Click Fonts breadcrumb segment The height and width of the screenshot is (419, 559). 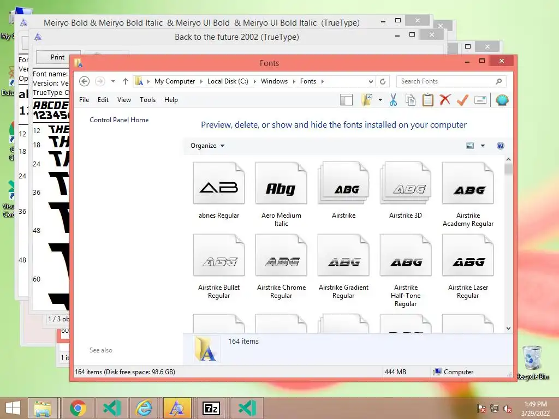pos(308,81)
